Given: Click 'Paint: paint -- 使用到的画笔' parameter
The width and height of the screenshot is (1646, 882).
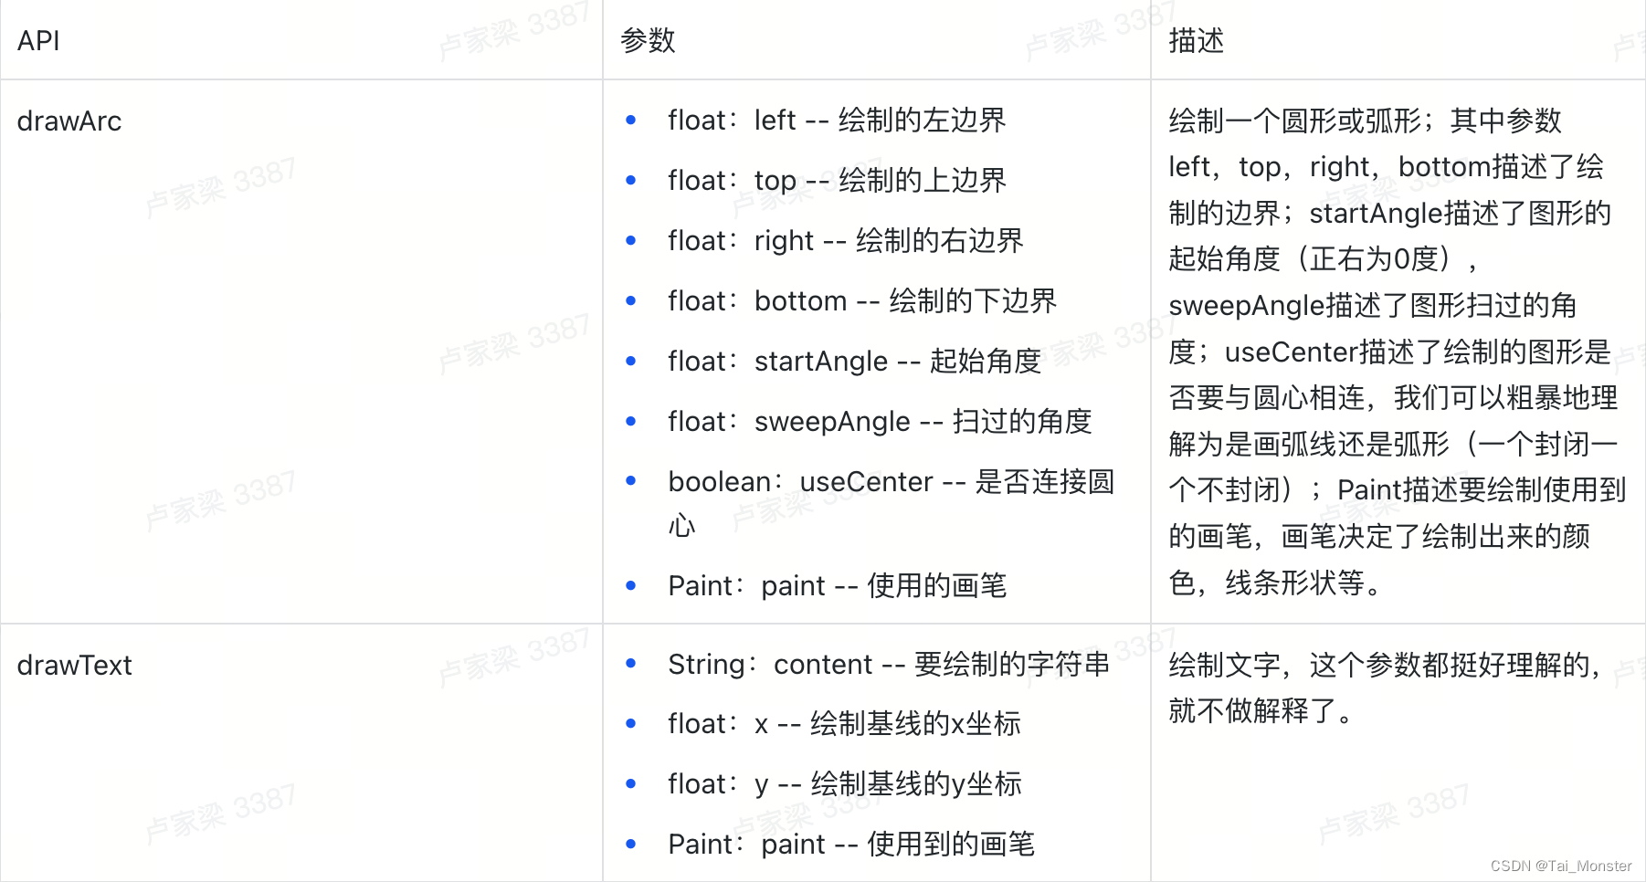Looking at the screenshot, I should [x=851, y=845].
